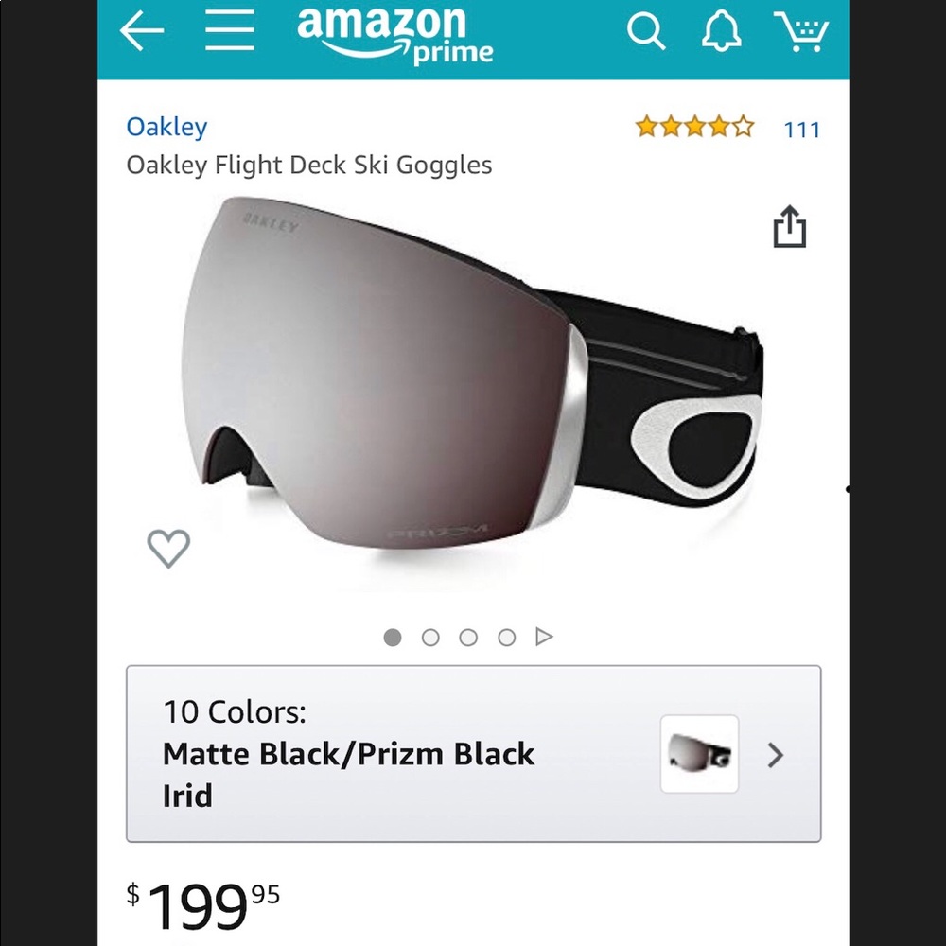
Task: Add goggles to wishlist via heart icon
Action: tap(169, 547)
